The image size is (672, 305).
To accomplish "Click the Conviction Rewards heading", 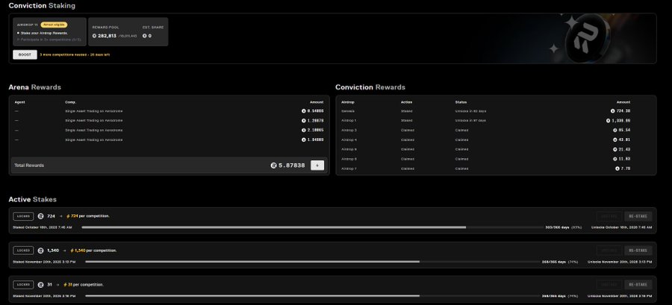I will [370, 87].
